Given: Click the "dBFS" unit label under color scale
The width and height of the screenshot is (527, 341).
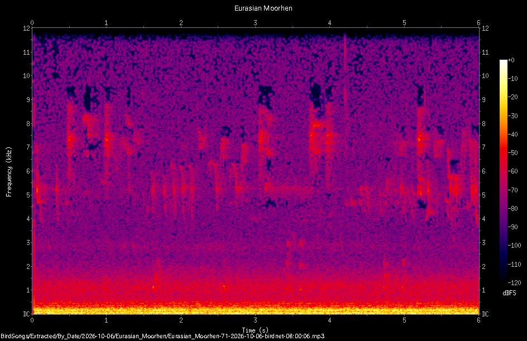Looking at the screenshot, I should (x=509, y=293).
